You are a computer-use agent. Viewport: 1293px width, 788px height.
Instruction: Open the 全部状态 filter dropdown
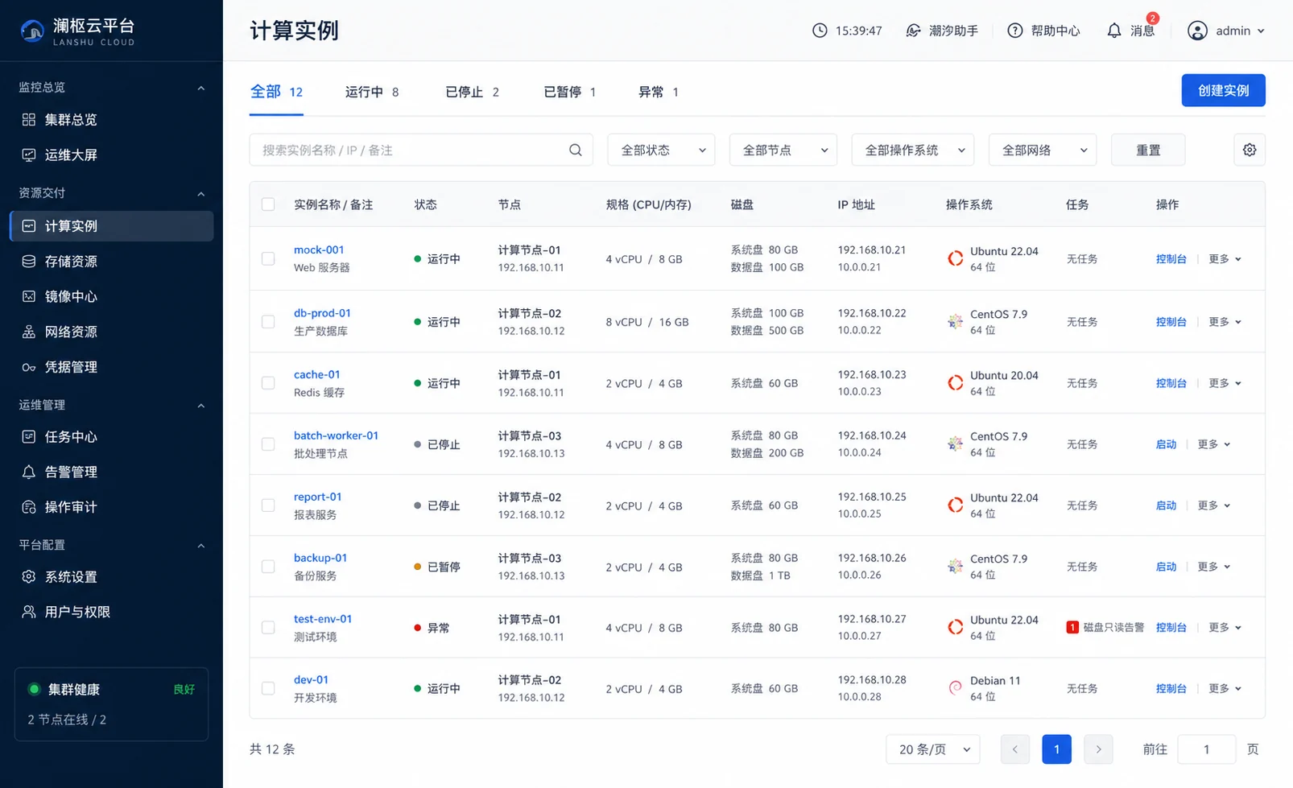pos(661,150)
